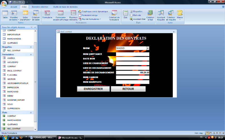The height and width of the screenshot is (140, 225).
Task: Click the NUM CAMION input field
Action: (x=132, y=77)
